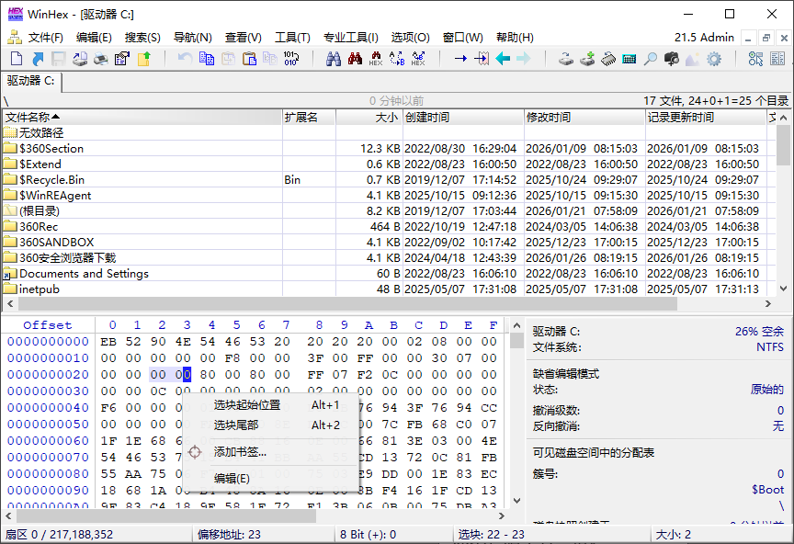Activate the Go To Offset arrow icon
This screenshot has height=544, width=794.
459,58
